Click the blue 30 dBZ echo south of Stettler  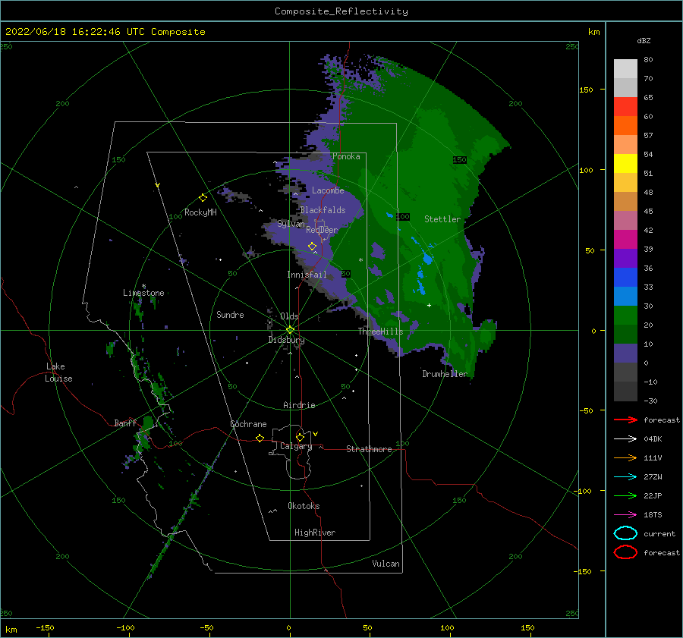(427, 259)
